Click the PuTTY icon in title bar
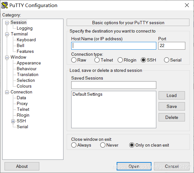The height and width of the screenshot is (173, 194). pyautogui.click(x=5, y=5)
